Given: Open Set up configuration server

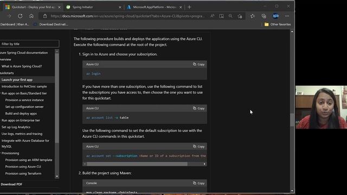Looking at the screenshot, I should [24, 107].
